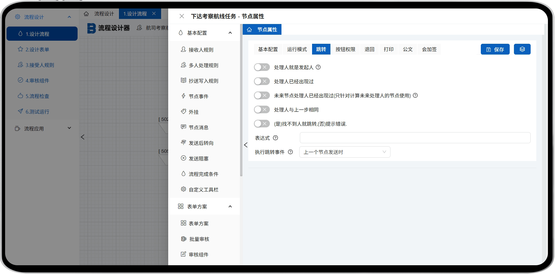
Task: Collapse 表单方案 section chevron
Action: (x=230, y=206)
